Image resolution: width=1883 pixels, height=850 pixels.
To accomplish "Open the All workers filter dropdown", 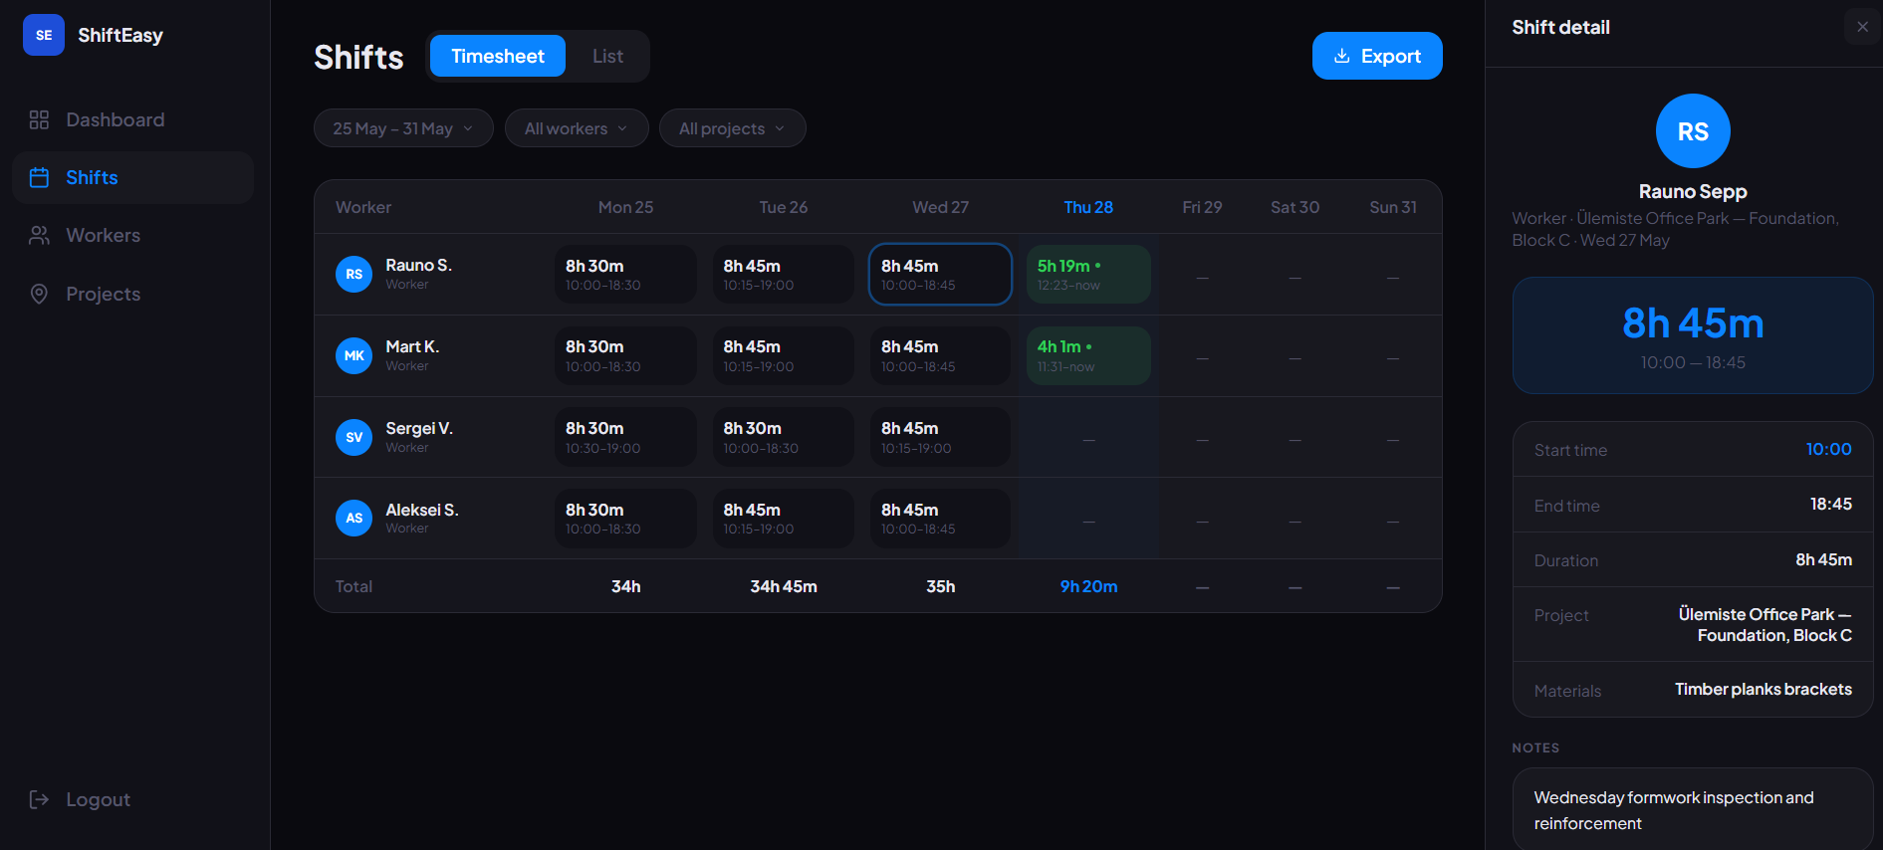I will (577, 128).
